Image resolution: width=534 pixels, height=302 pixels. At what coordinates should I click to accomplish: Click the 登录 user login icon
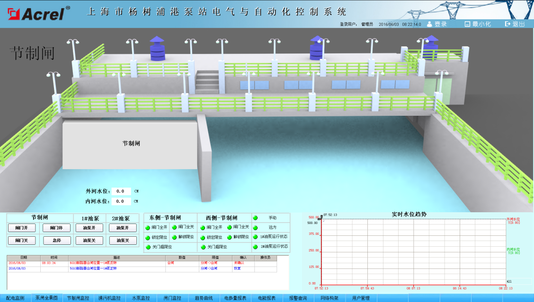click(x=430, y=24)
